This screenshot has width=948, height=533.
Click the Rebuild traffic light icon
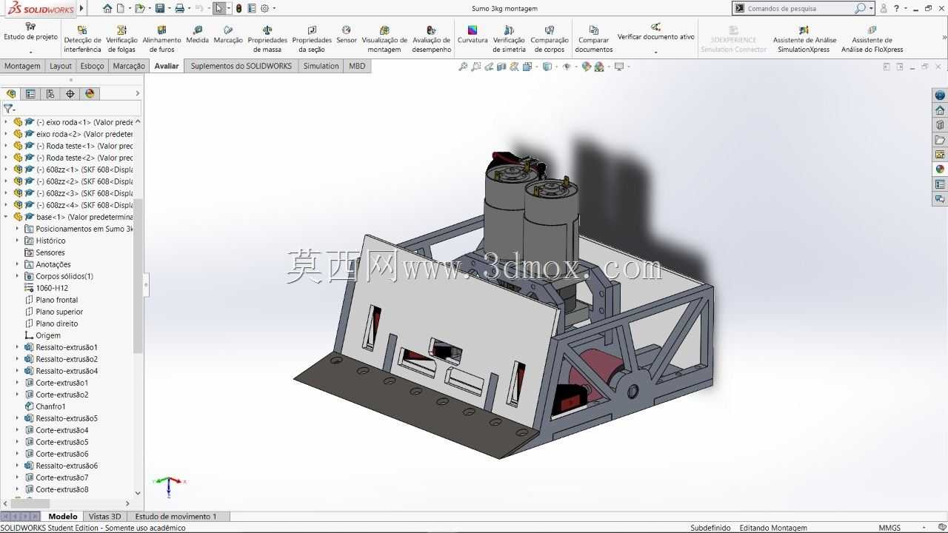[238, 8]
